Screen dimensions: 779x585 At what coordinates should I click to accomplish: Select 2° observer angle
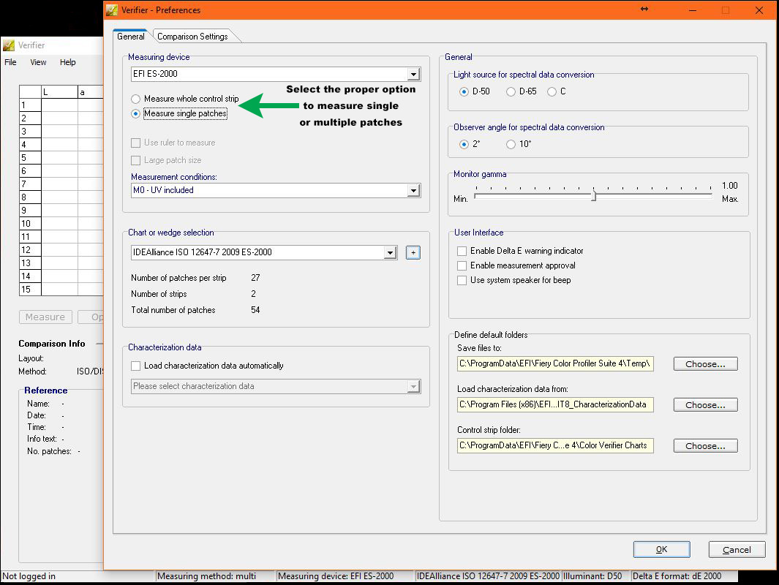[464, 145]
